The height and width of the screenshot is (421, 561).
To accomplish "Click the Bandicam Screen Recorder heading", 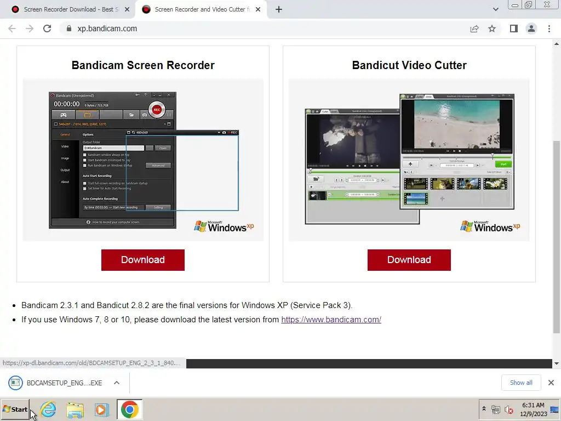I will coord(143,65).
